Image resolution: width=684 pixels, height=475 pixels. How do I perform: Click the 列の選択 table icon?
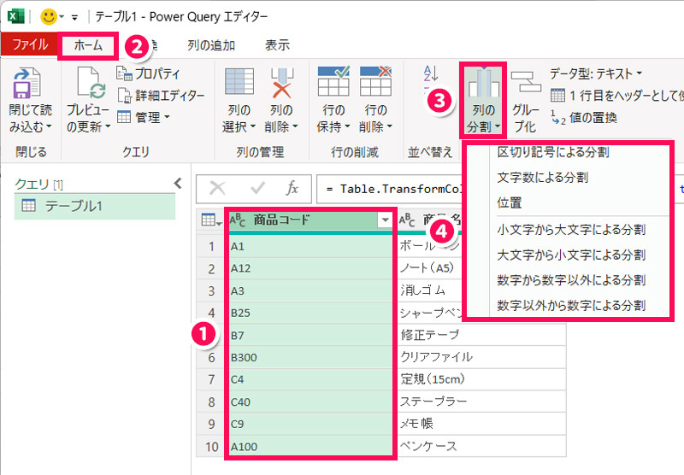239,81
